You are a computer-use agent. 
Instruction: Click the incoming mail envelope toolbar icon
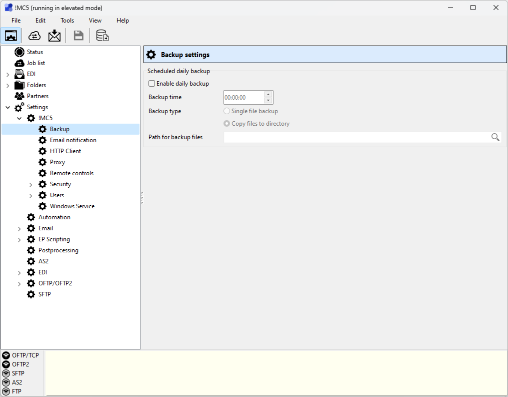tap(54, 36)
